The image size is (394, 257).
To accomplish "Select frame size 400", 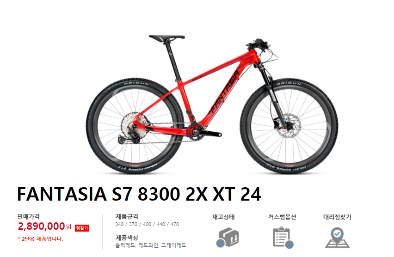I will (x=147, y=224).
